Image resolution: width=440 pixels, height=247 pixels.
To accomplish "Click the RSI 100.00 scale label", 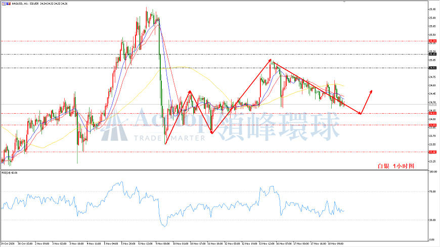I will 432,172.
